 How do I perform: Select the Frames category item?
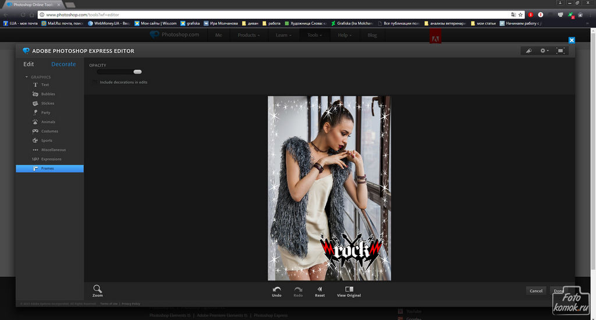50,168
